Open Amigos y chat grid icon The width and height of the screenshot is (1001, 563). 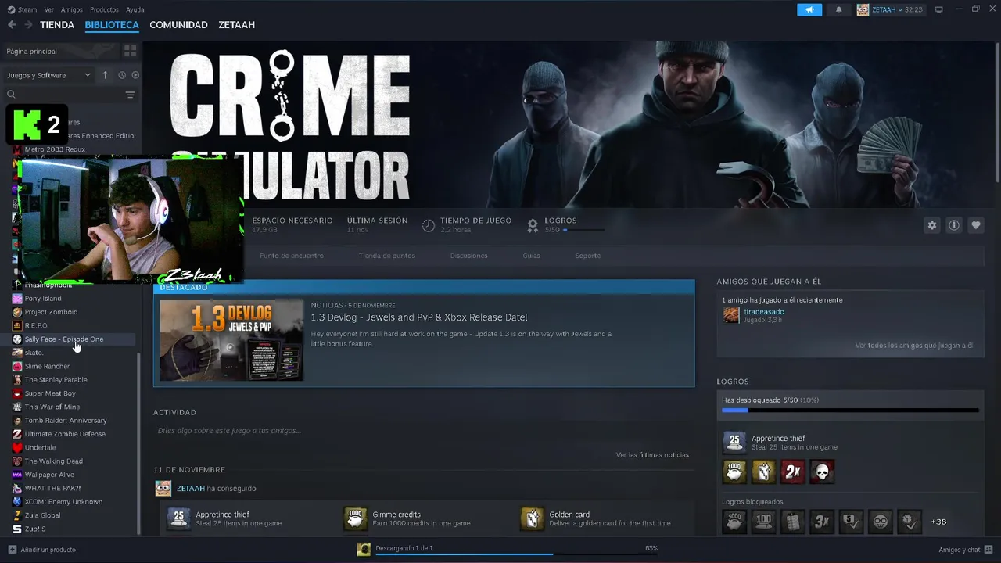989,550
